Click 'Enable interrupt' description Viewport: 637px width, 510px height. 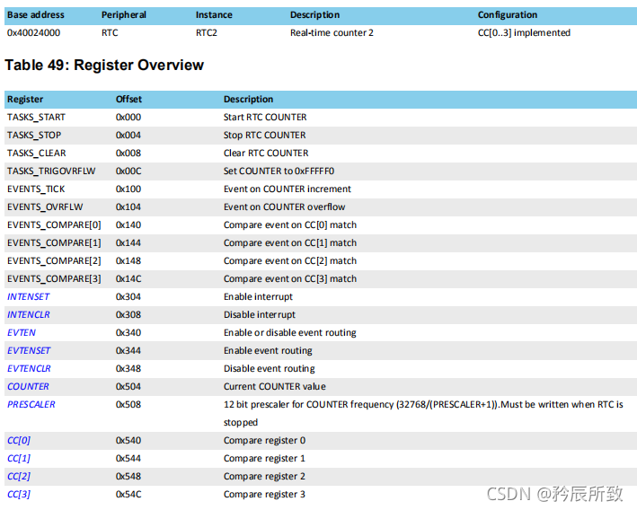[259, 297]
